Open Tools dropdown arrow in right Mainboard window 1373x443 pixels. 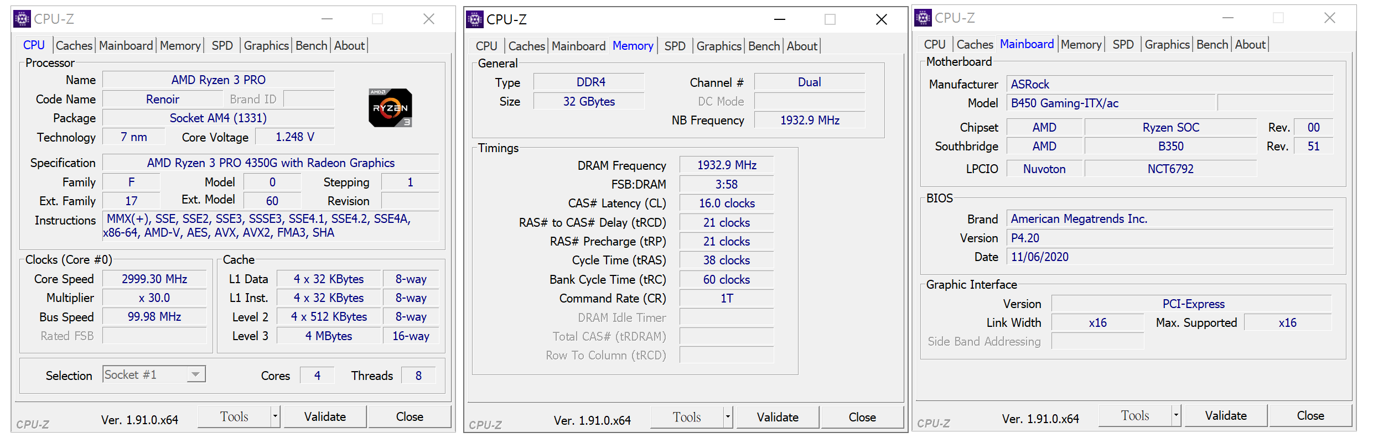point(1176,415)
